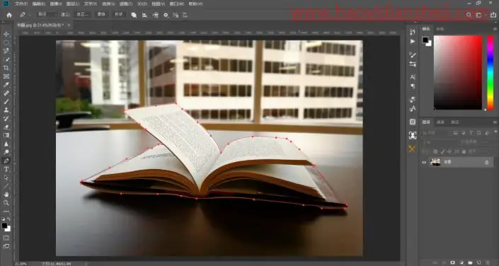Swap foreground and background colors
This screenshot has width=499, height=266.
(8, 219)
